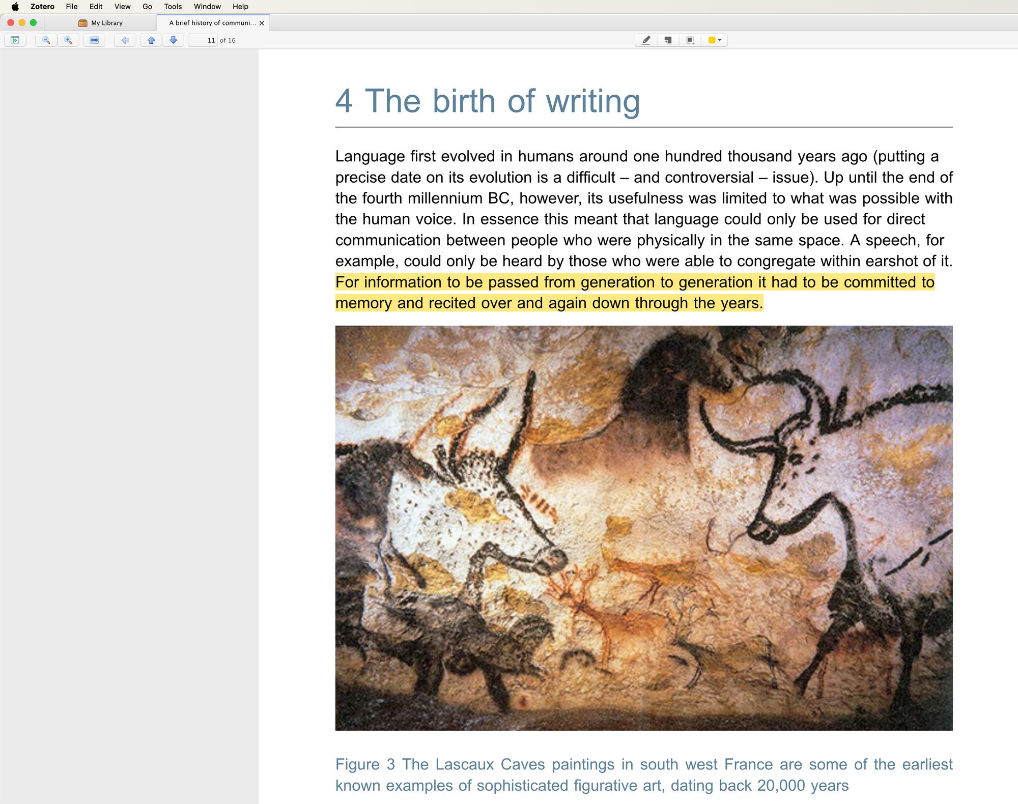Close the open document tab
This screenshot has width=1018, height=804.
point(262,23)
